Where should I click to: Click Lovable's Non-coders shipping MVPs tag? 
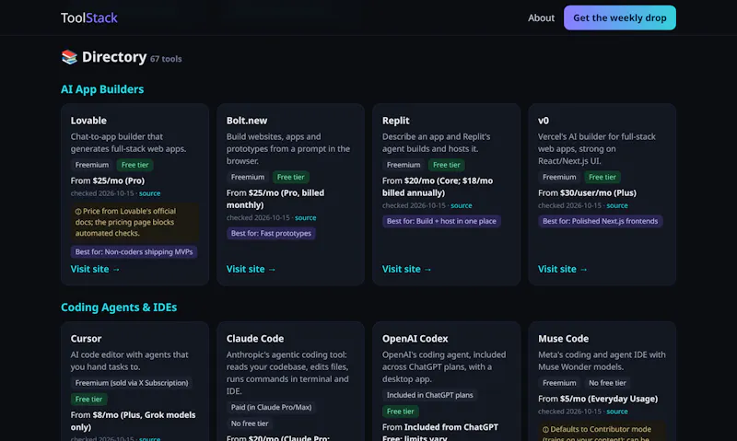click(134, 251)
